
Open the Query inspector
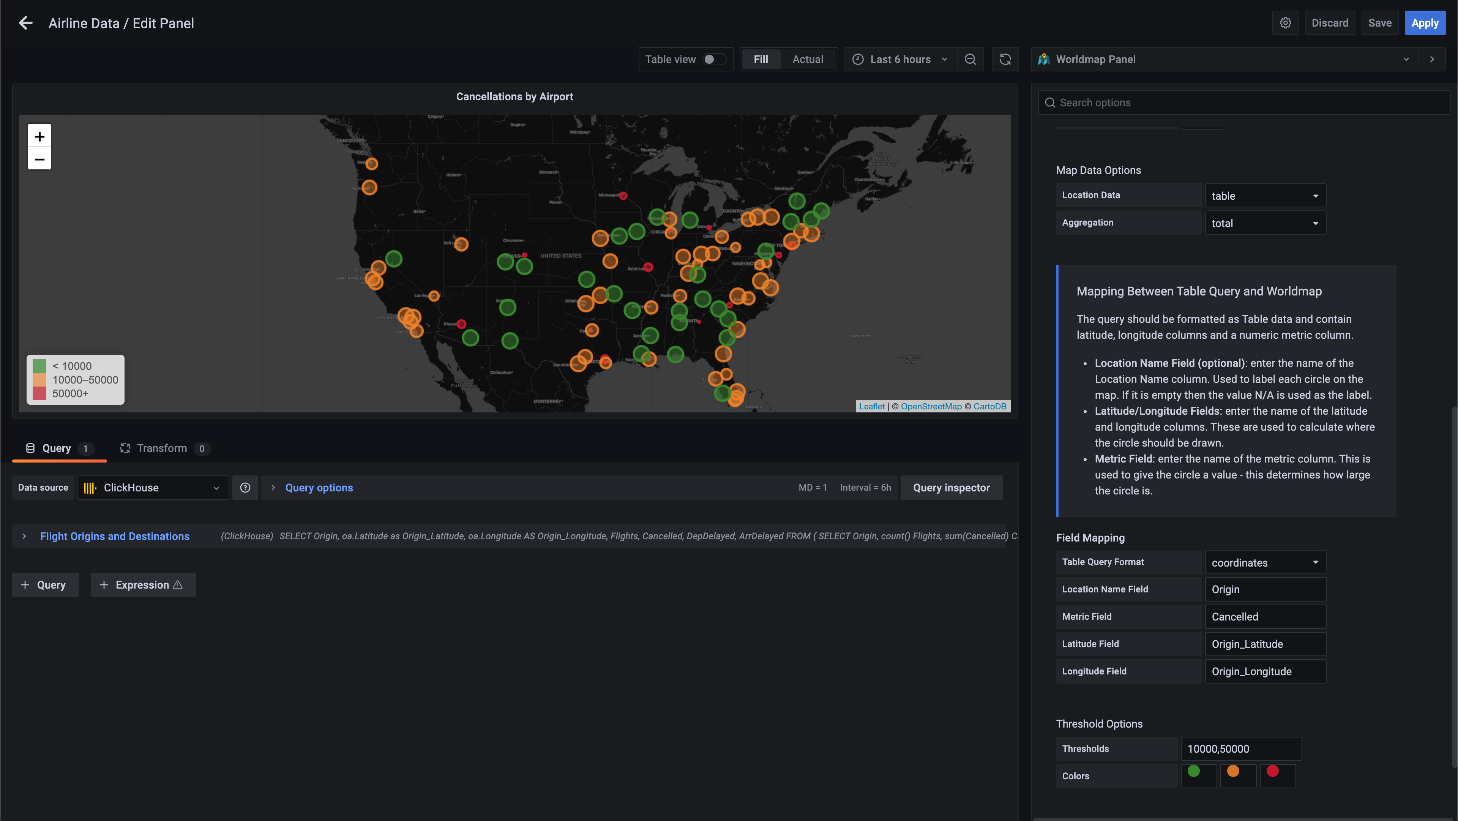click(x=951, y=488)
